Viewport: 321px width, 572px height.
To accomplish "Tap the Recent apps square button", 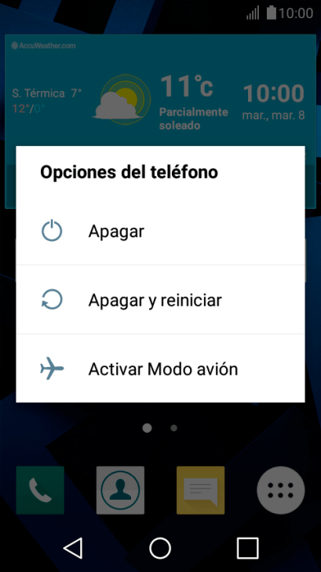I will [248, 548].
